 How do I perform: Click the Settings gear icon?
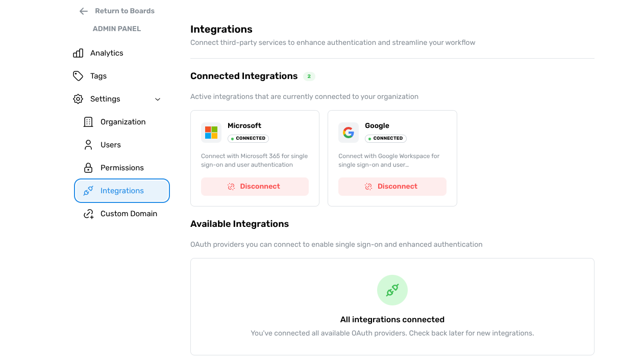coord(78,99)
